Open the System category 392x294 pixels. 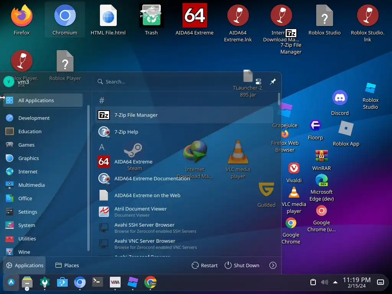pyautogui.click(x=43, y=225)
